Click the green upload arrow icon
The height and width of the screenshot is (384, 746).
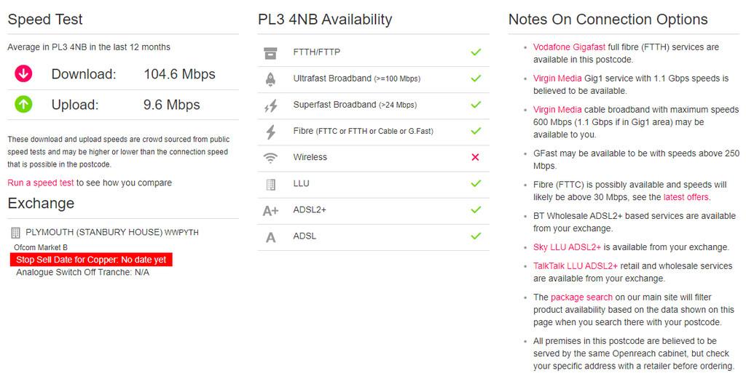(x=23, y=104)
